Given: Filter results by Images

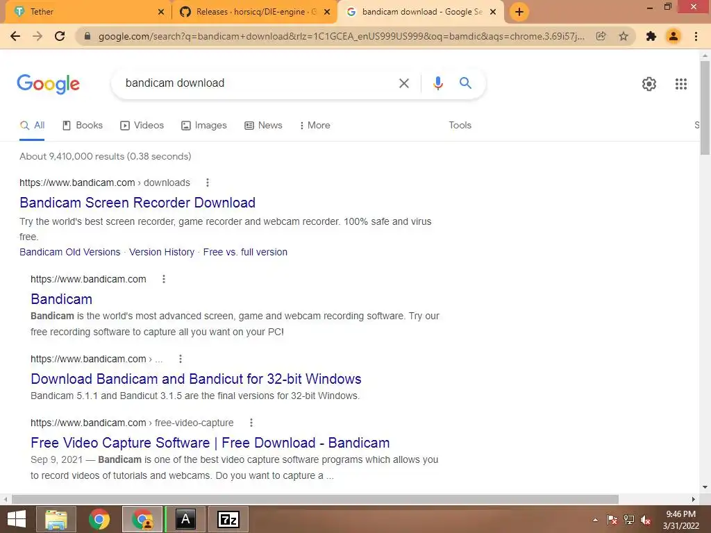Looking at the screenshot, I should 204,126.
